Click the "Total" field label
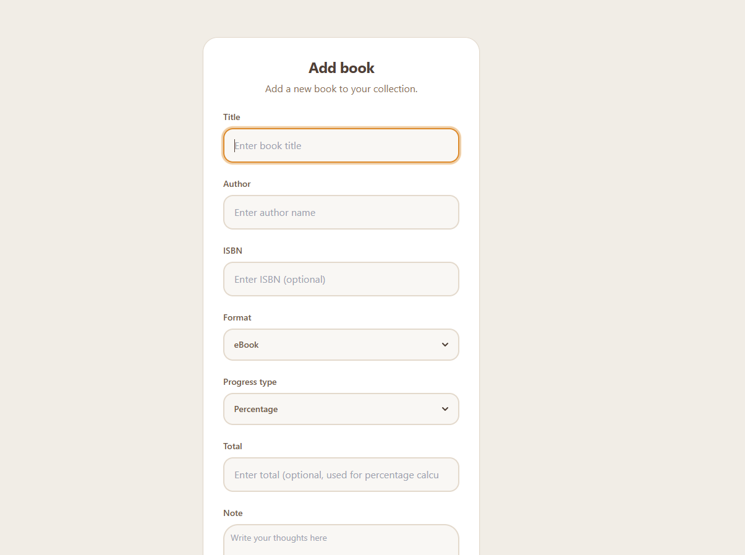Viewport: 745px width, 555px height. 232,446
